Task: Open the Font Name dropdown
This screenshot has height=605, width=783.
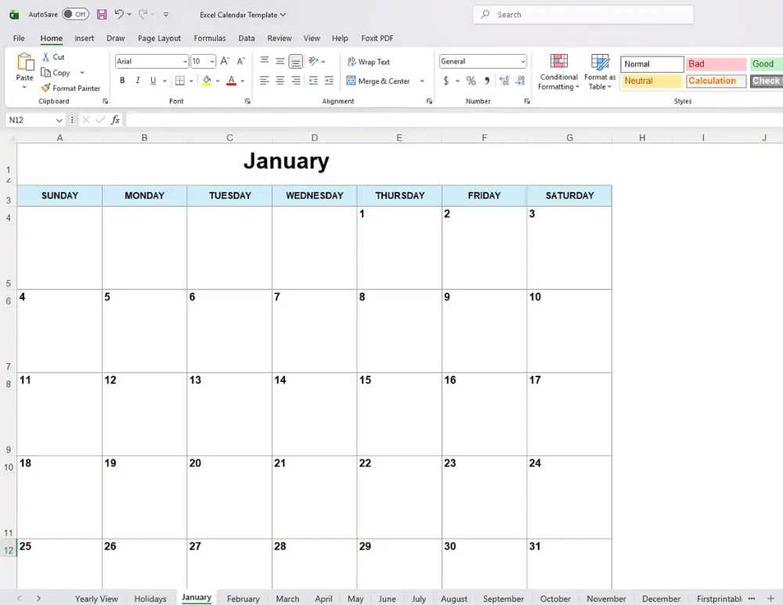Action: click(183, 61)
